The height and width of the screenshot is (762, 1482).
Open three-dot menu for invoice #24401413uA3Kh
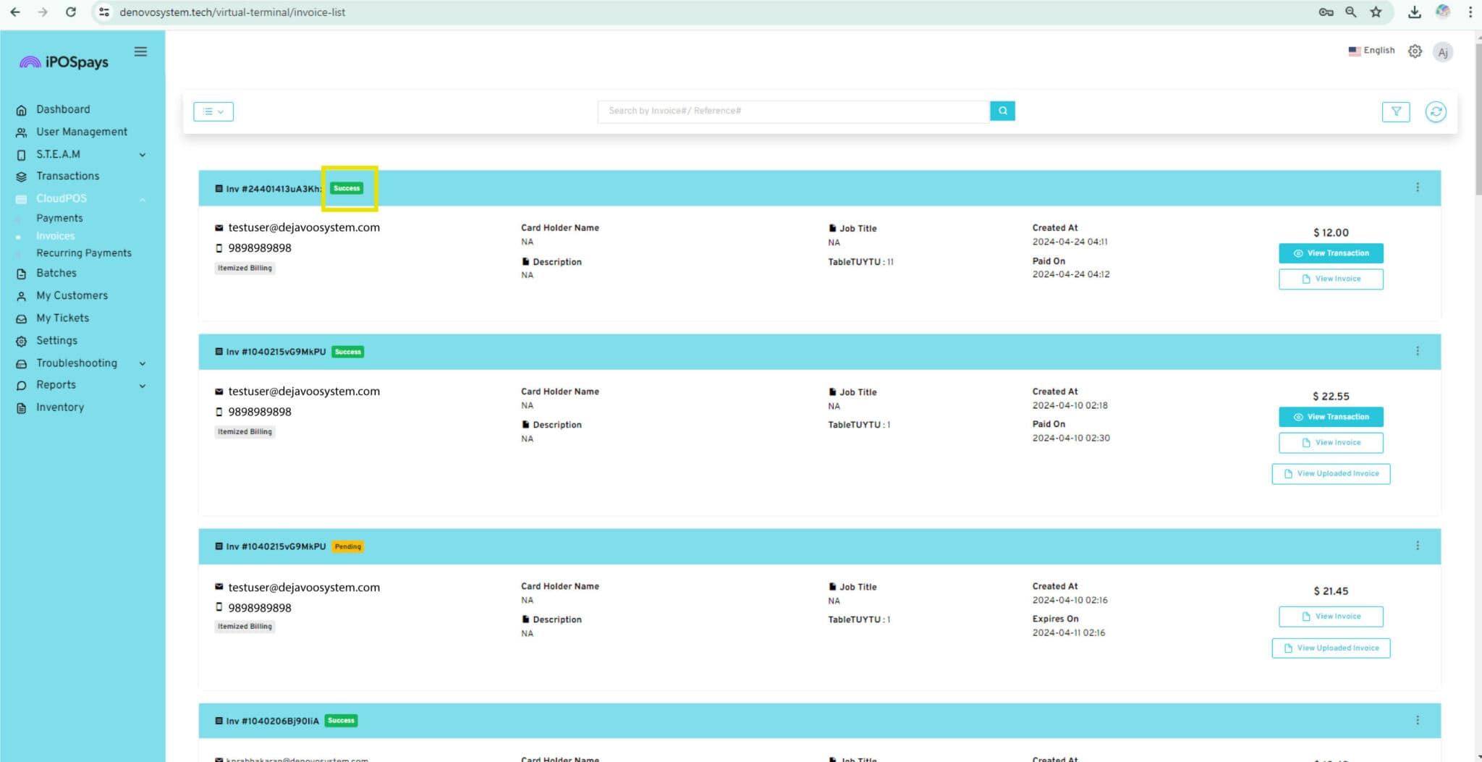point(1417,187)
